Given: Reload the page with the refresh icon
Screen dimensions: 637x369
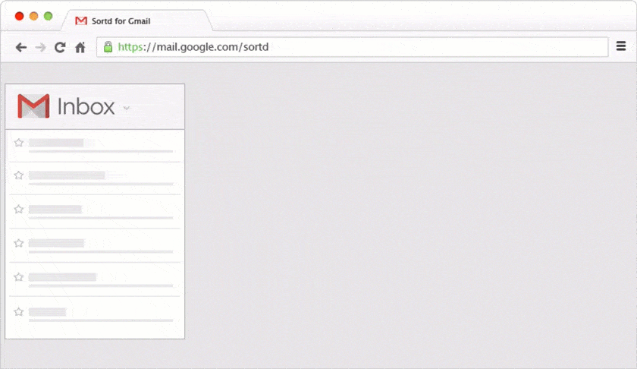Looking at the screenshot, I should pyautogui.click(x=60, y=47).
